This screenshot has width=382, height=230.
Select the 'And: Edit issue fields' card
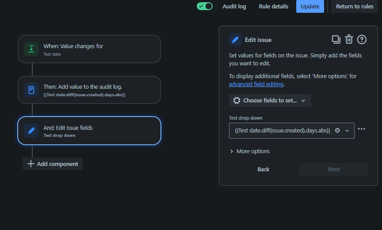[89, 131]
